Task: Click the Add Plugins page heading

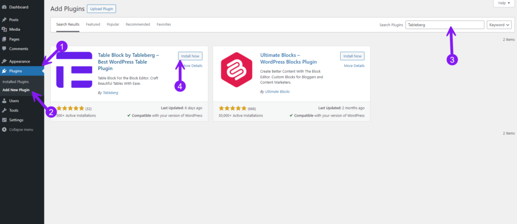Action: [67, 9]
